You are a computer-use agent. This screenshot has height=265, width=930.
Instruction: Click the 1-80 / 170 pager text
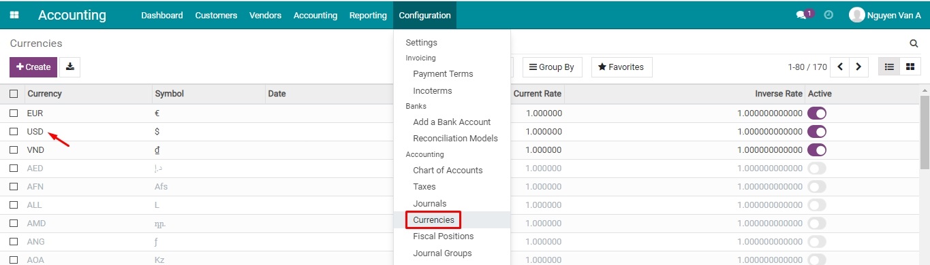click(x=807, y=67)
